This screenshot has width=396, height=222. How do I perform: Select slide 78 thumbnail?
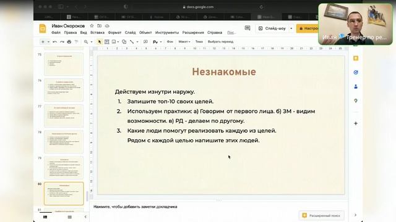(64, 142)
